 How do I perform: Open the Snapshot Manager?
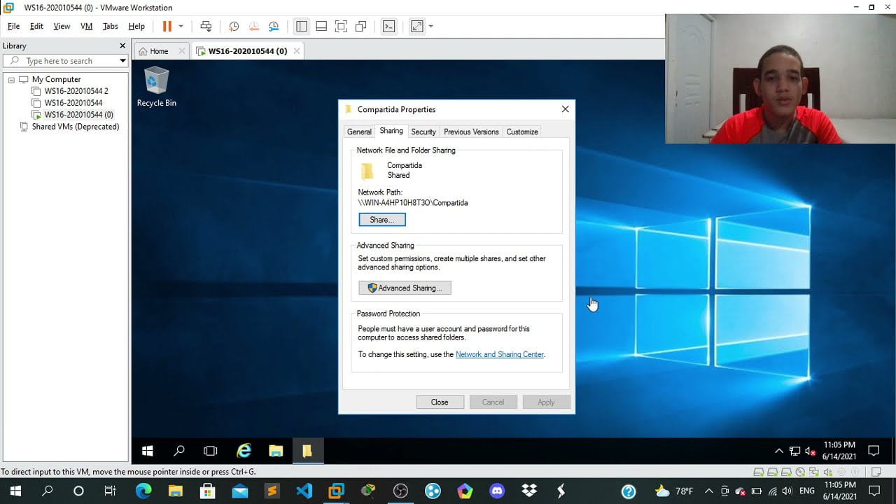(274, 26)
